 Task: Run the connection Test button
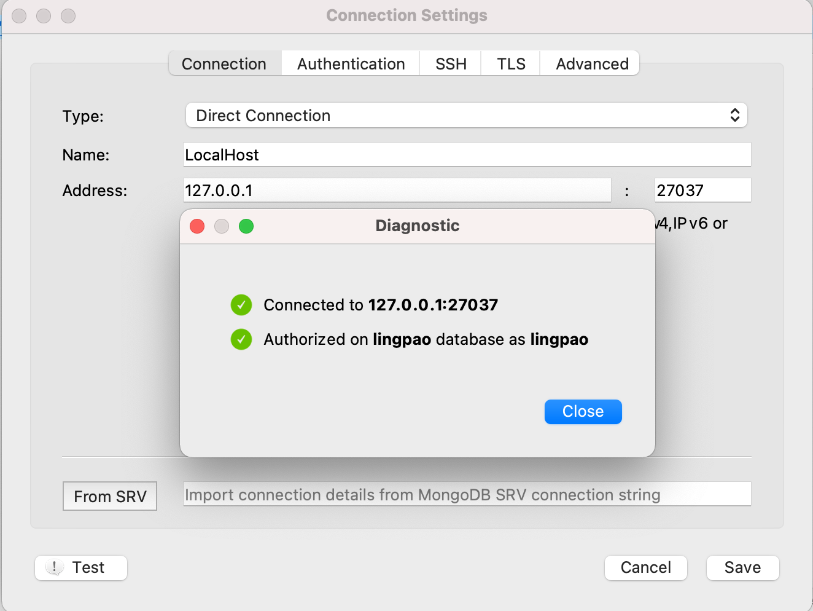[x=81, y=567]
